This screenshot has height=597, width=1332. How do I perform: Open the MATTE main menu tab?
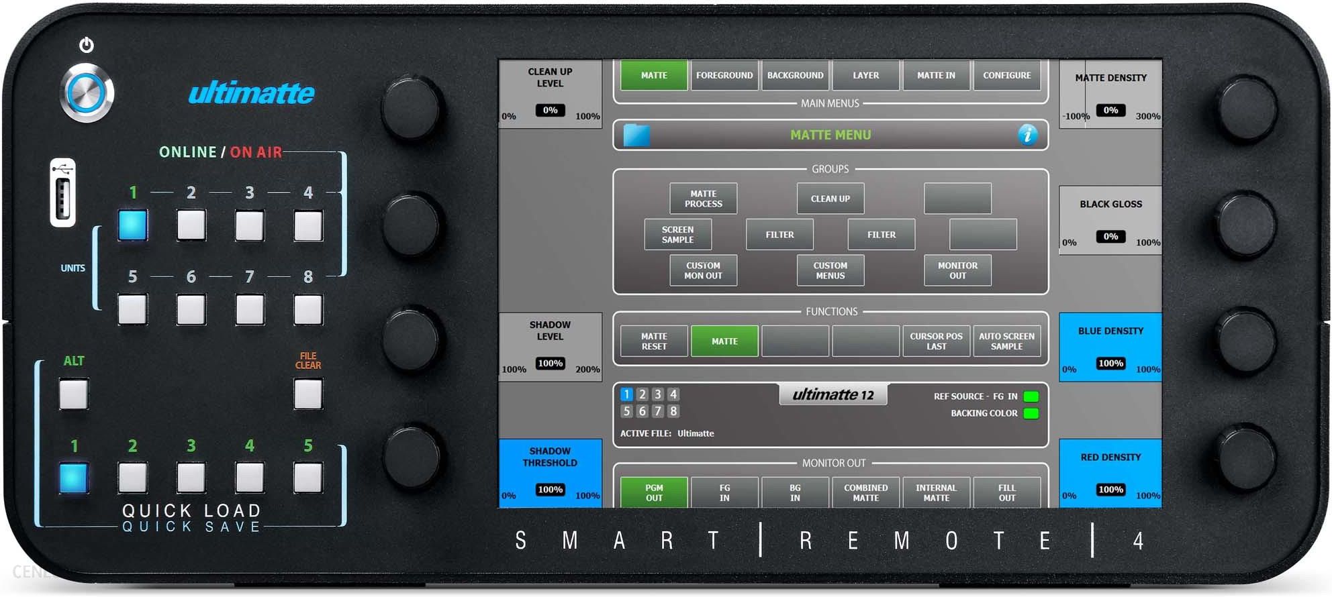[x=654, y=75]
